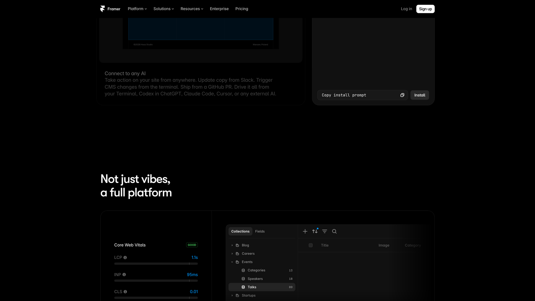The image size is (535, 301).
Task: Click the Framer logo icon
Action: click(103, 9)
